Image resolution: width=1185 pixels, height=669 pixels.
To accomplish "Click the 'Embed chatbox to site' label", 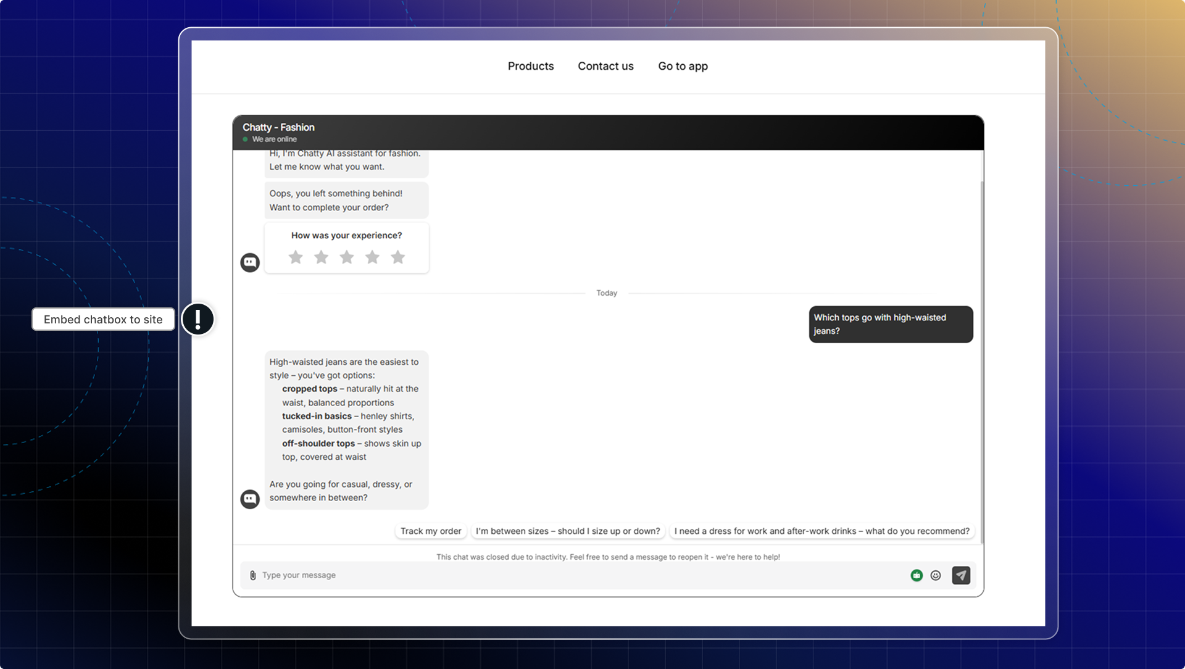I will (103, 319).
